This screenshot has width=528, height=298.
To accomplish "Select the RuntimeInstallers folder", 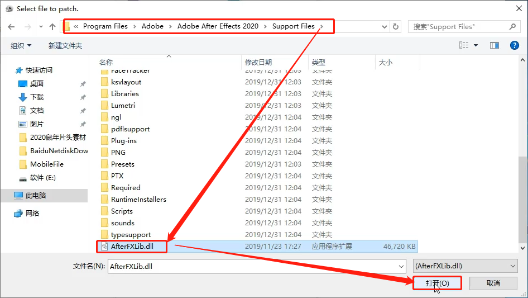I will click(138, 200).
